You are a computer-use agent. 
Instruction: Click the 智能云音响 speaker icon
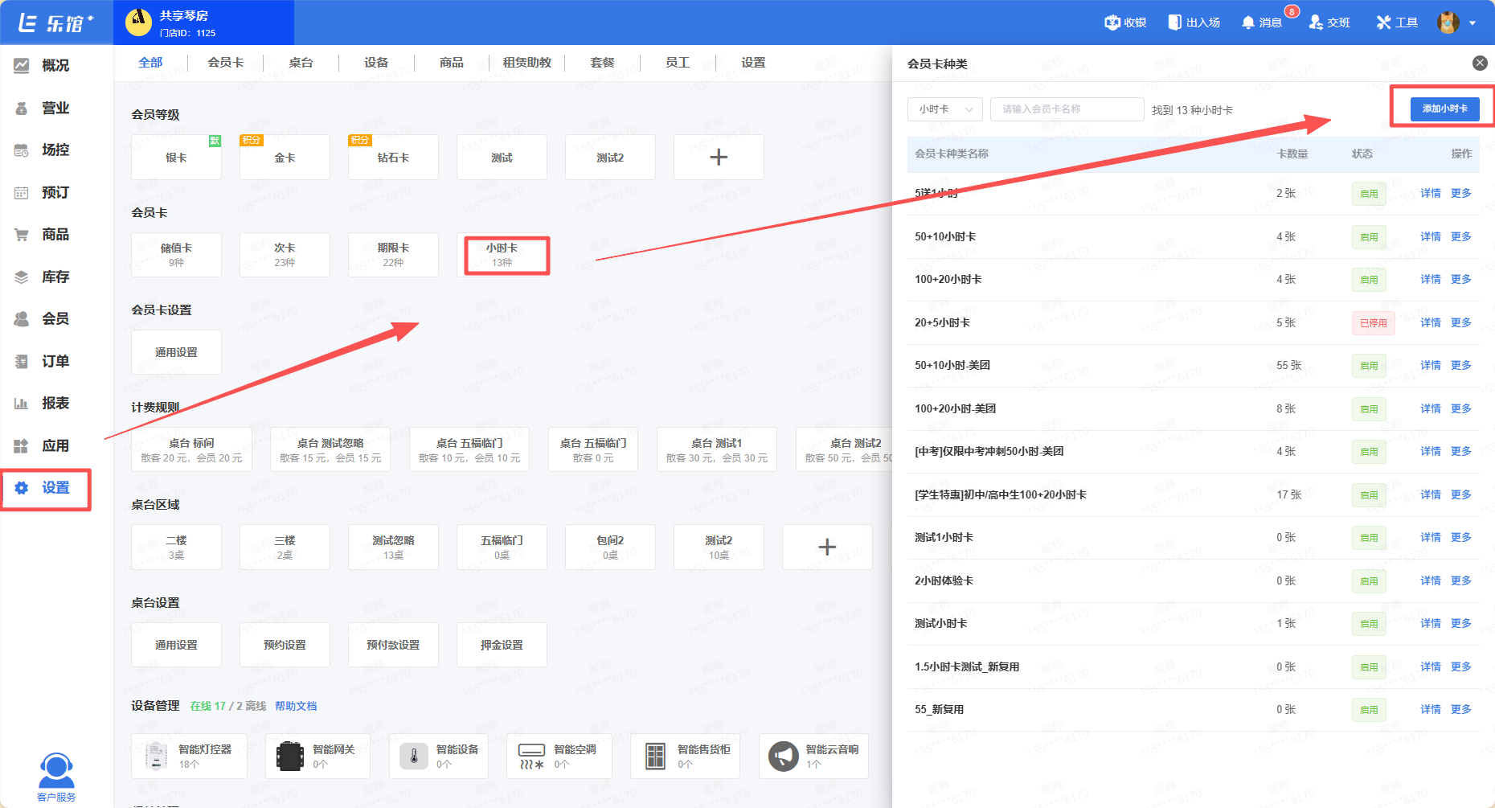(784, 756)
